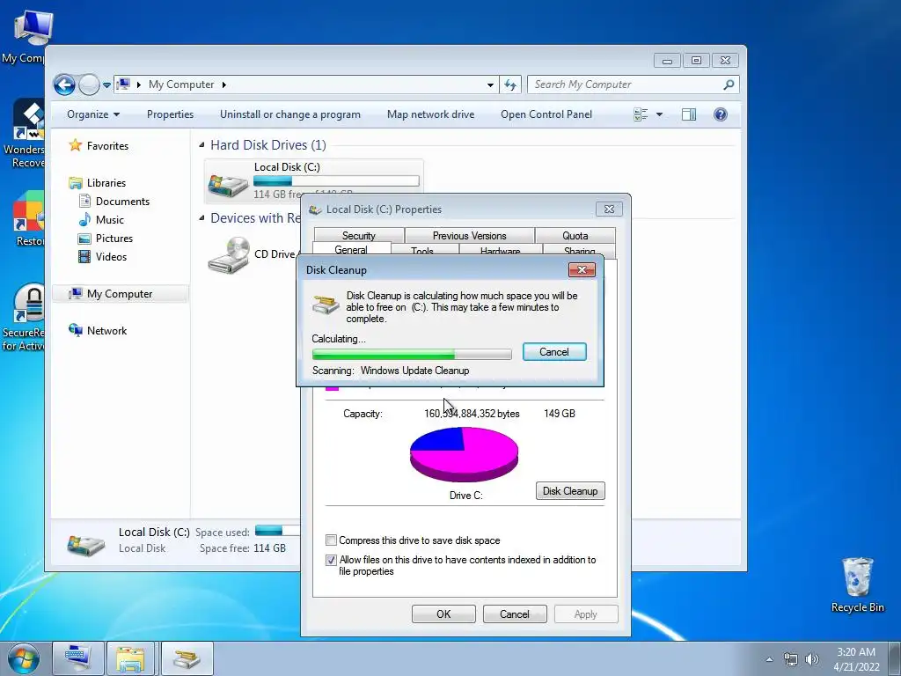Open the Windows Start menu
The image size is (901, 676).
pyautogui.click(x=24, y=659)
